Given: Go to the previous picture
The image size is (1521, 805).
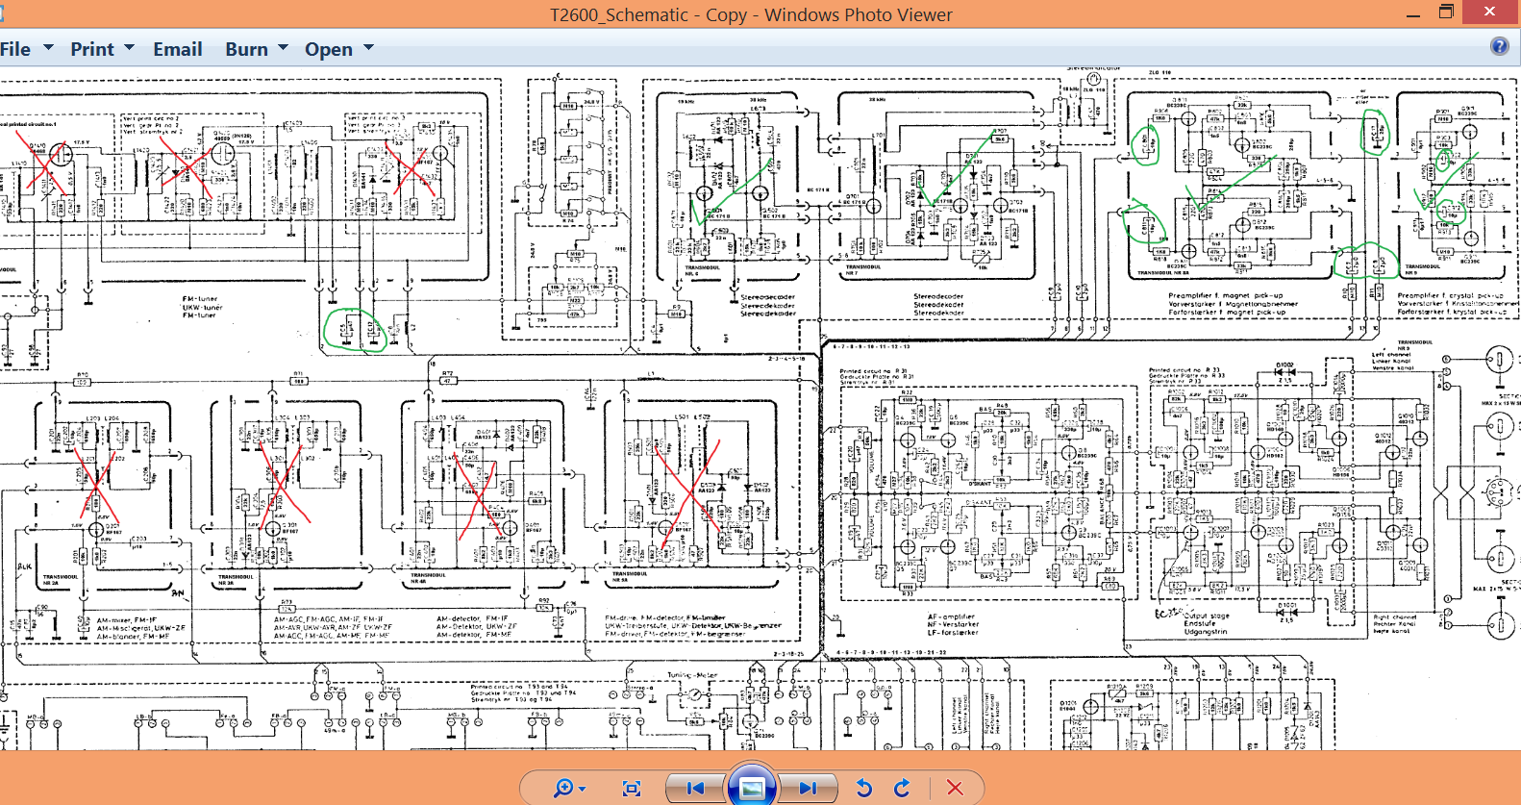Looking at the screenshot, I should tap(696, 789).
